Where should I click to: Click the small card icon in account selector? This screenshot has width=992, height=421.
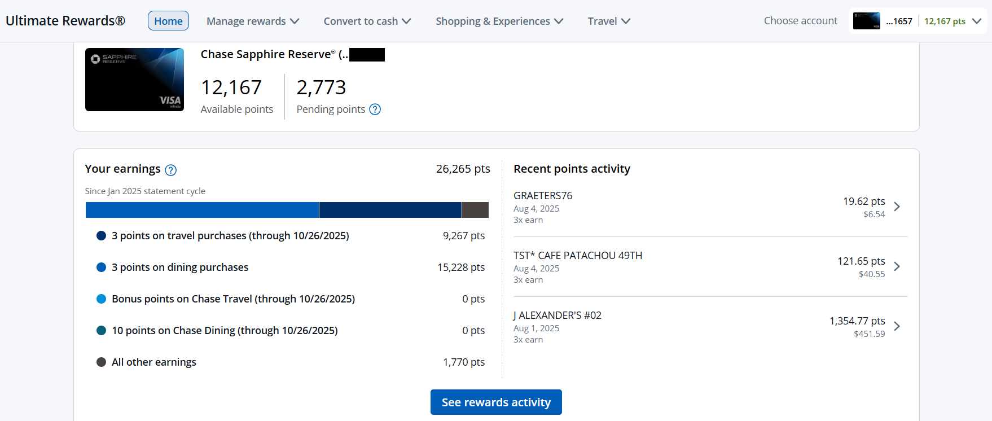click(x=866, y=21)
